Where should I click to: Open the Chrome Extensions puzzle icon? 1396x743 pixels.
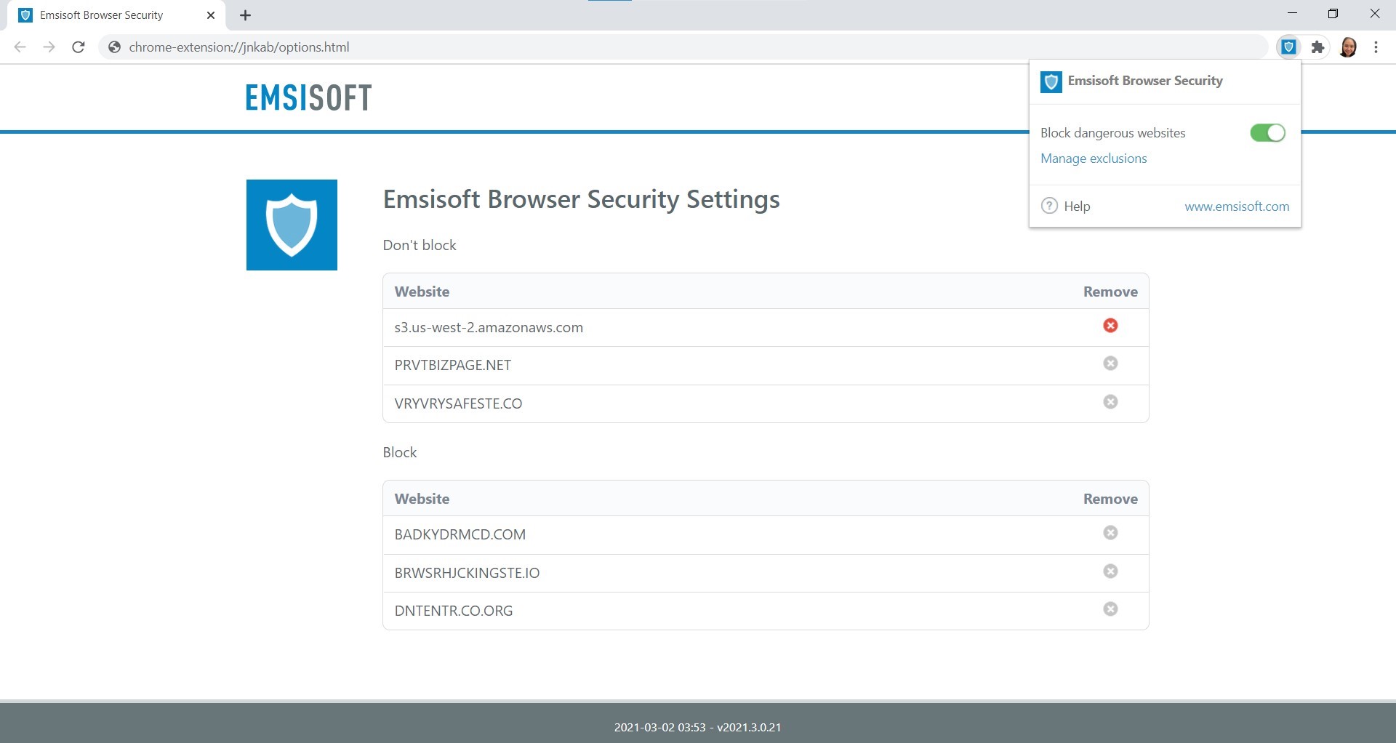[x=1318, y=47]
